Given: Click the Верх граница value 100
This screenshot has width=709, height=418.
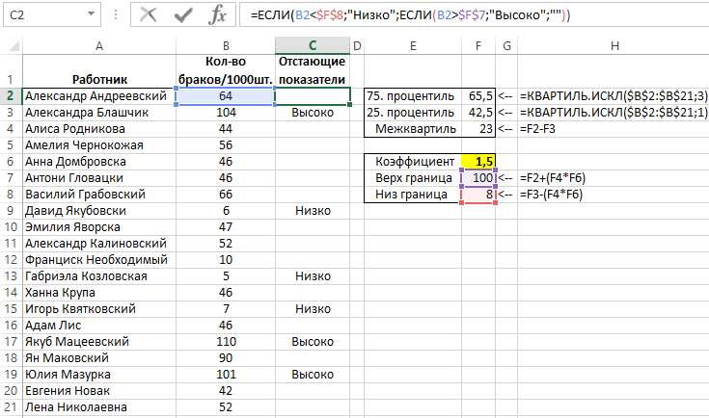Looking at the screenshot, I should 478,178.
